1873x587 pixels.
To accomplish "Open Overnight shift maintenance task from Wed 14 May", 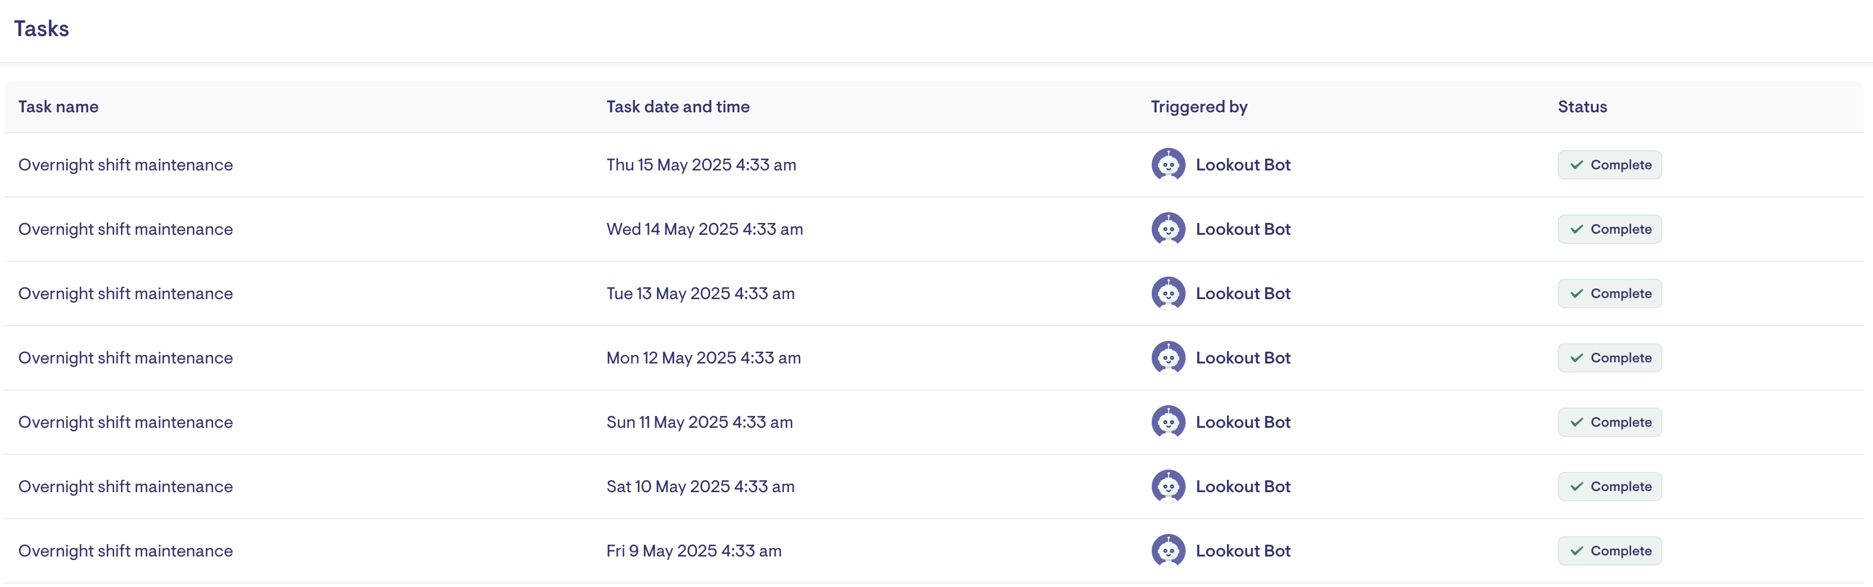I will (125, 230).
